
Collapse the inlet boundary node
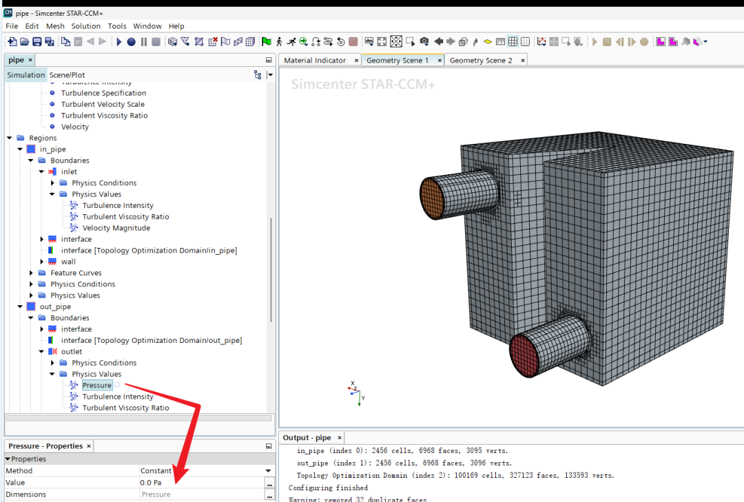click(x=41, y=171)
